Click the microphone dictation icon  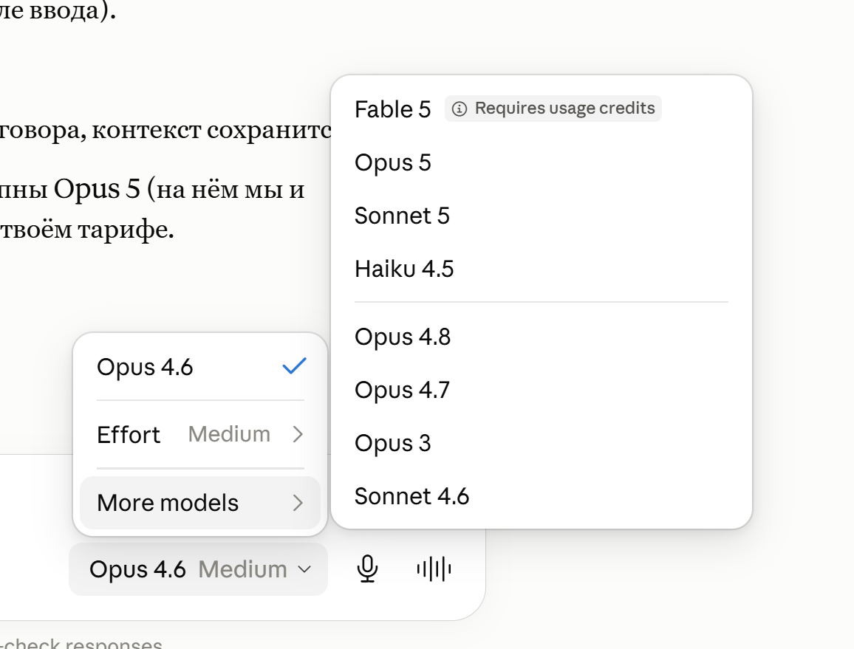[368, 569]
